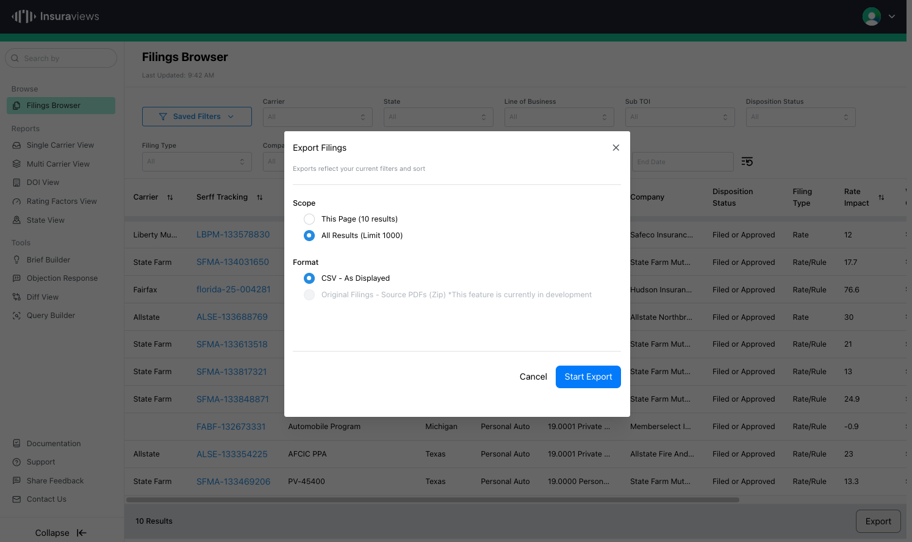Expand the account chevron next to the avatar
The width and height of the screenshot is (912, 542).
coord(892,16)
